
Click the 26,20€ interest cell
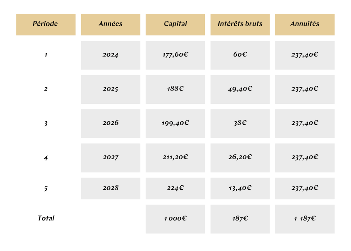240,158
